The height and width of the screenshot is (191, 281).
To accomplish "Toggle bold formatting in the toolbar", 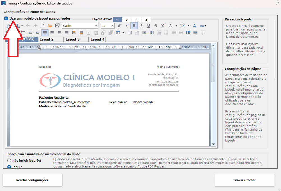I will 134,26.
